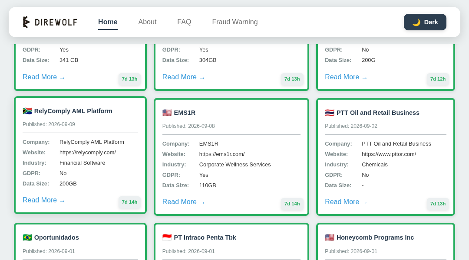Click https://relycomply.com/ website text

[x=88, y=153]
